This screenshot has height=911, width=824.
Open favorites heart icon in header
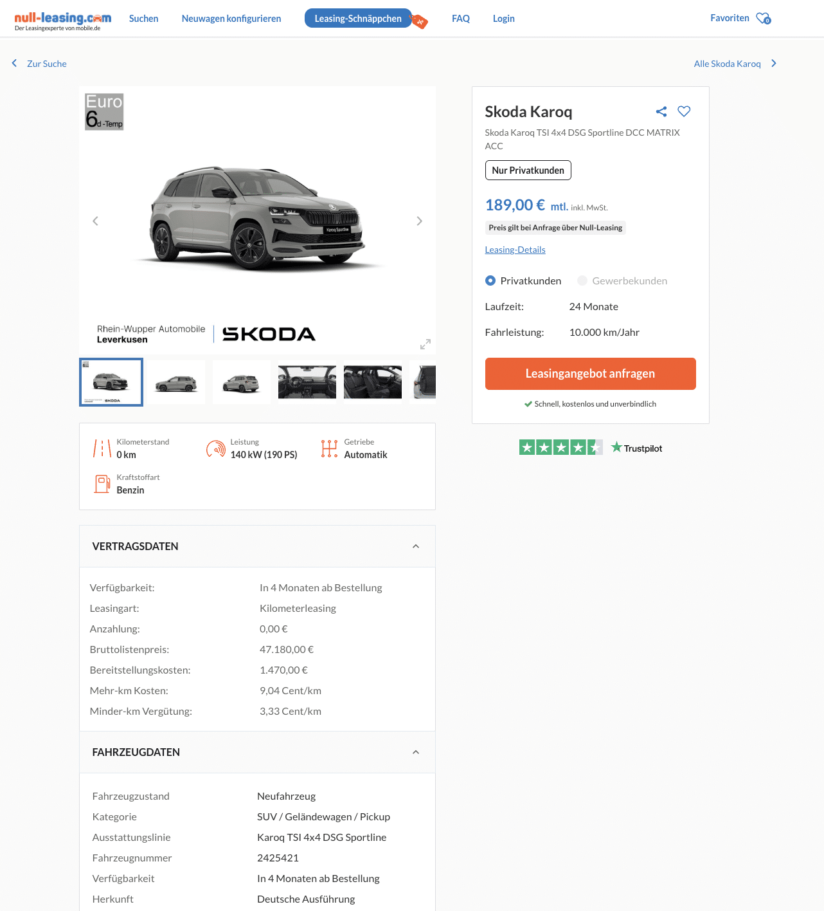763,18
